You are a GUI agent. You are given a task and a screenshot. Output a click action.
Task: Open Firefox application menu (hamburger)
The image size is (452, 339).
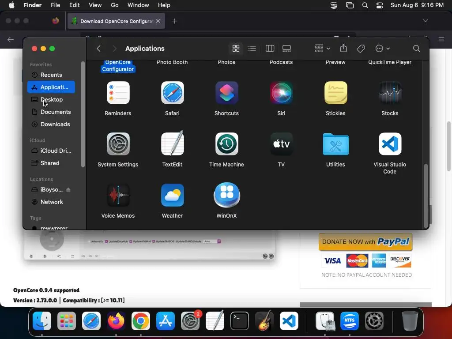pyautogui.click(x=441, y=39)
